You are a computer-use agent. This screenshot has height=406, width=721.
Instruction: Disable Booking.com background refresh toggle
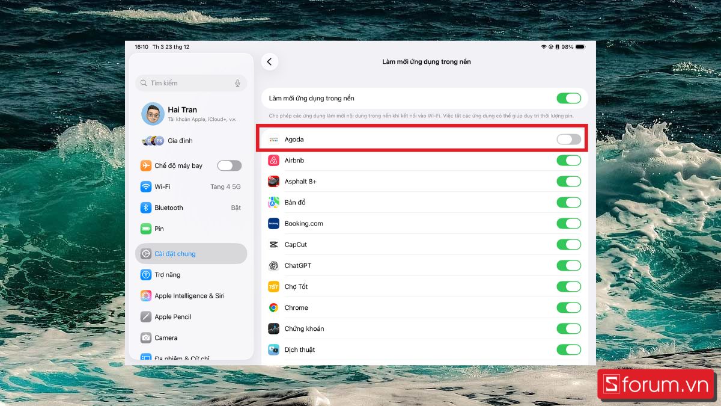pyautogui.click(x=569, y=224)
